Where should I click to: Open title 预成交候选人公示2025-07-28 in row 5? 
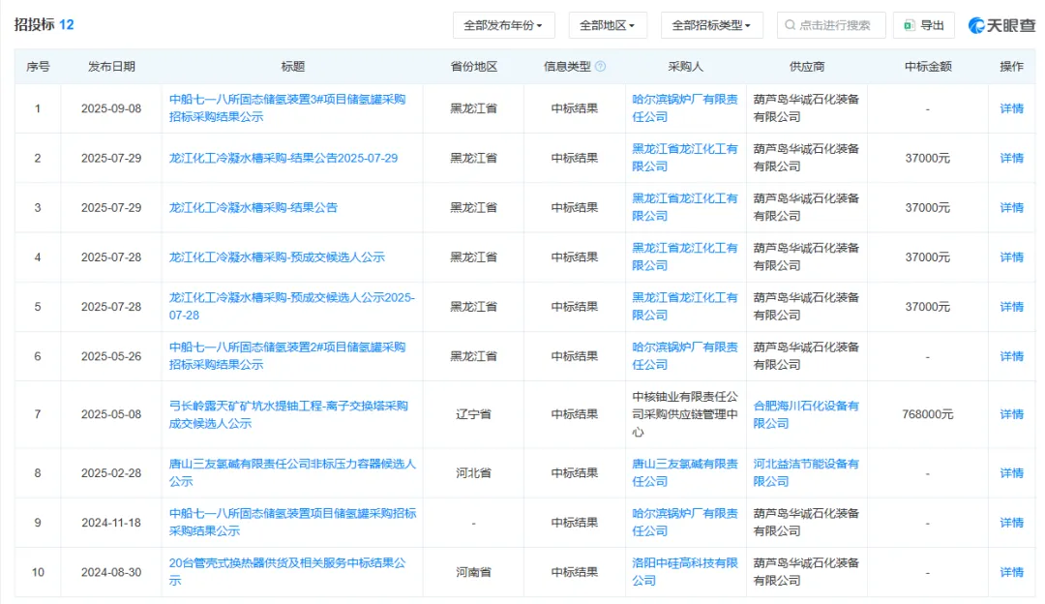292,306
